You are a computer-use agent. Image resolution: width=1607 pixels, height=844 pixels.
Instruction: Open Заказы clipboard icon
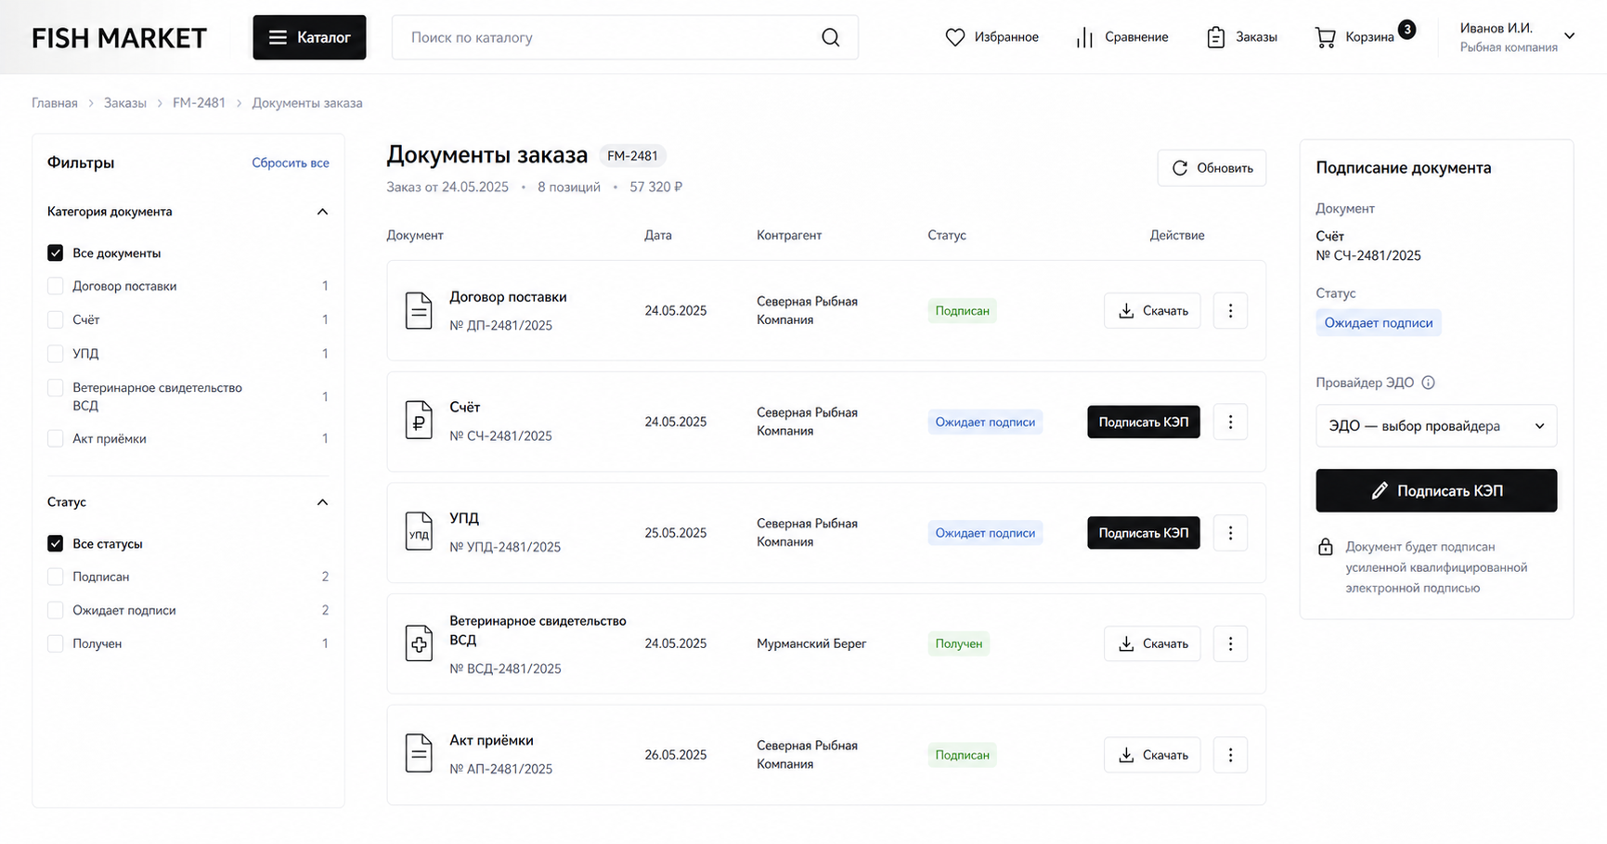[x=1215, y=37]
